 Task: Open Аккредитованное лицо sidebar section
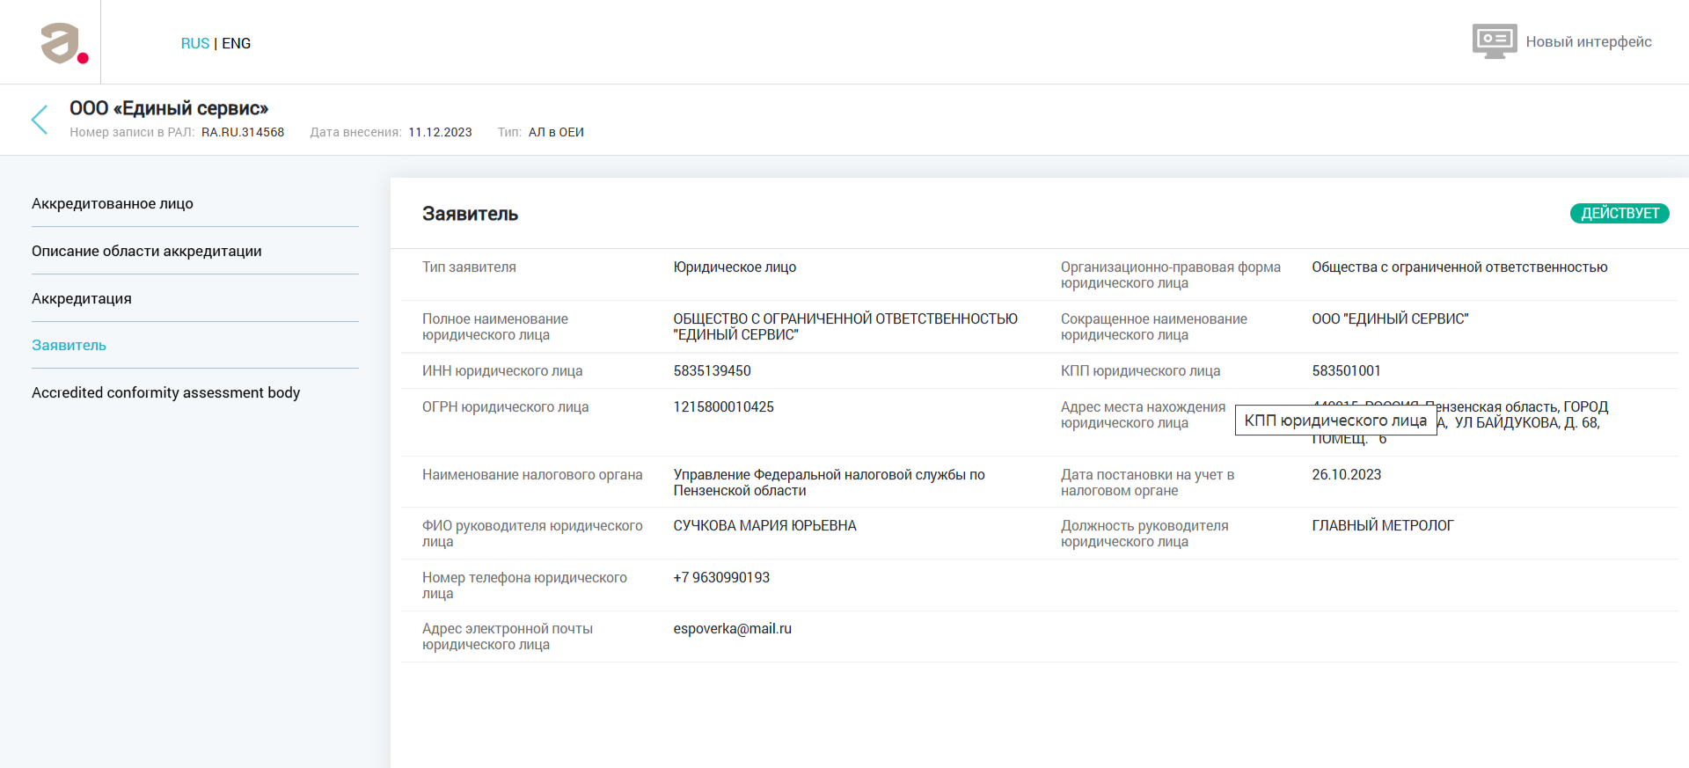113,203
